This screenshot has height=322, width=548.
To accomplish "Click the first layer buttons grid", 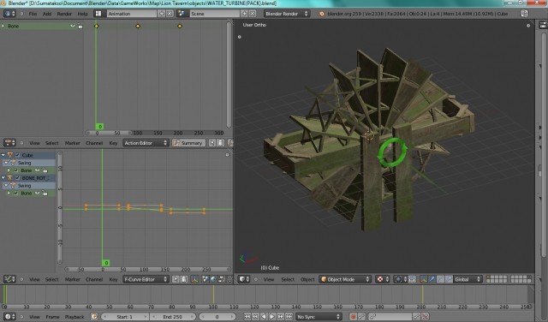I will [497, 279].
